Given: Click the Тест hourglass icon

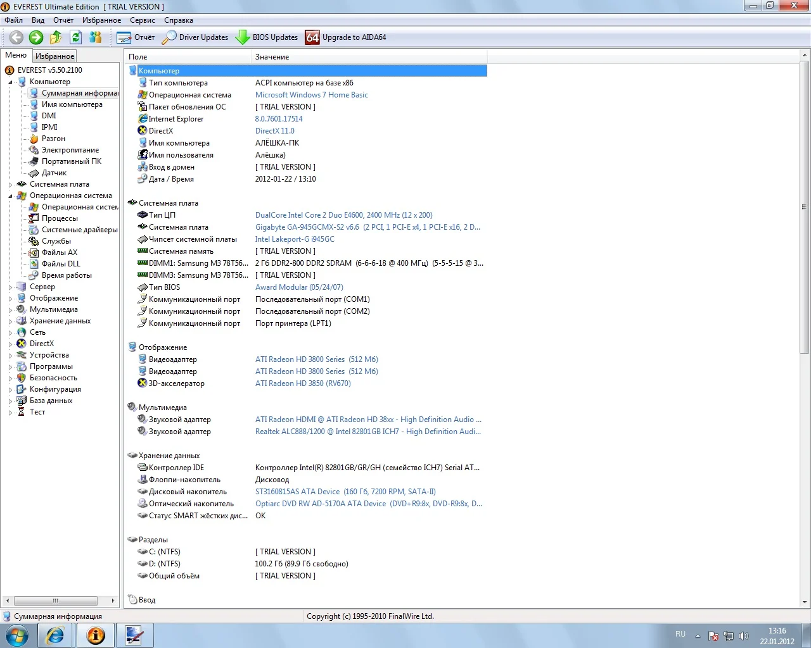Looking at the screenshot, I should click(22, 412).
